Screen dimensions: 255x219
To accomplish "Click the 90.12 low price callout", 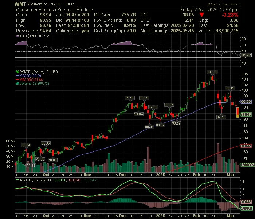I will pyautogui.click(x=176, y=123).
